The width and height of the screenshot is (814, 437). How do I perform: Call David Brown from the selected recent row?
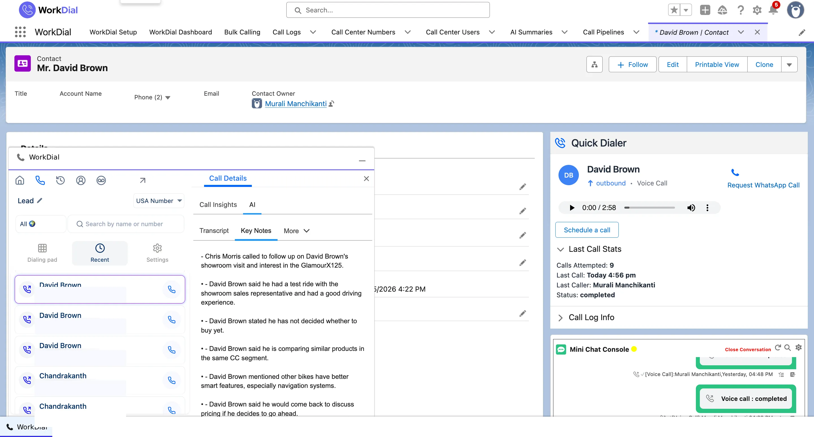172,289
